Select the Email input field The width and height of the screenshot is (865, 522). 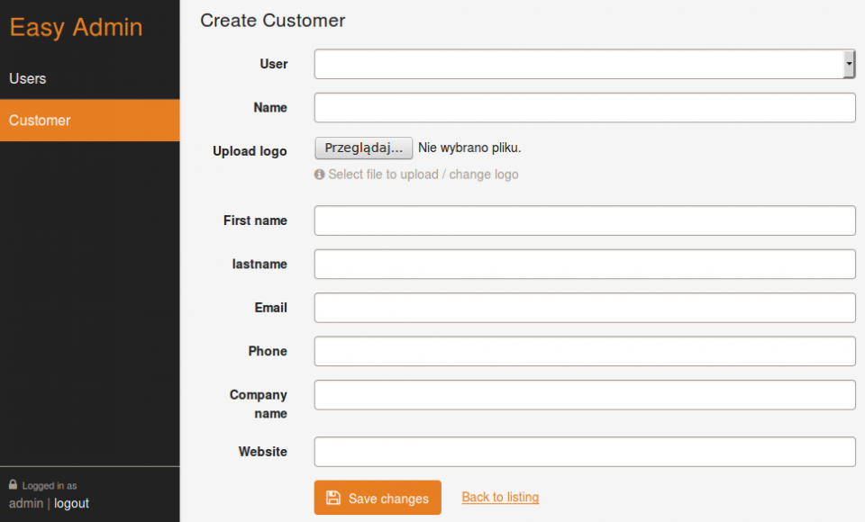click(584, 308)
